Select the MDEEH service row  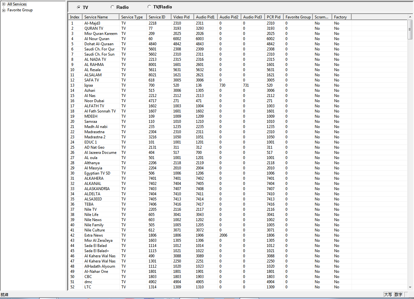click(210, 116)
